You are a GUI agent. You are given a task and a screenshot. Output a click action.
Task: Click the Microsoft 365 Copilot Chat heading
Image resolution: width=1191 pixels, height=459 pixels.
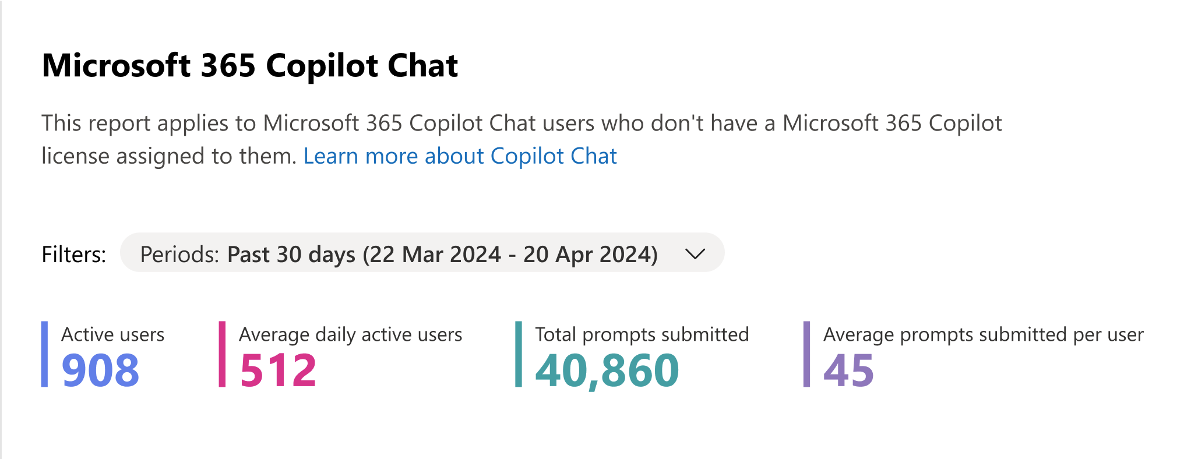point(250,65)
